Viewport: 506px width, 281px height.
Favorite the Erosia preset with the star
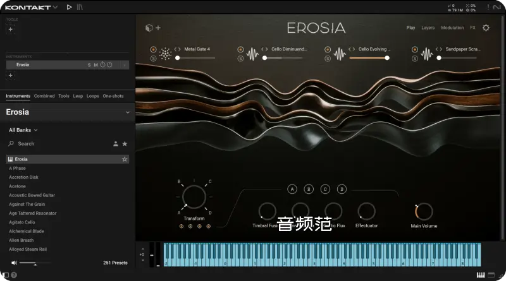tap(125, 160)
